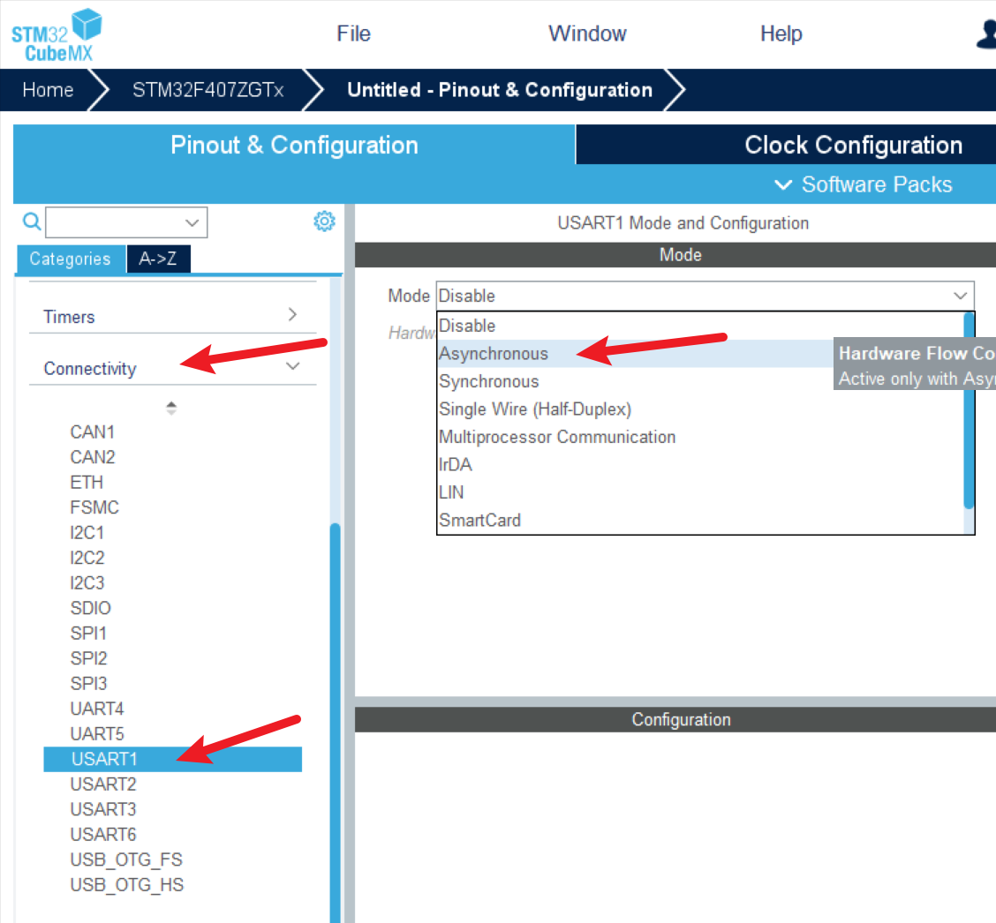This screenshot has width=996, height=923.
Task: Choose IrDA mode option
Action: 700,465
